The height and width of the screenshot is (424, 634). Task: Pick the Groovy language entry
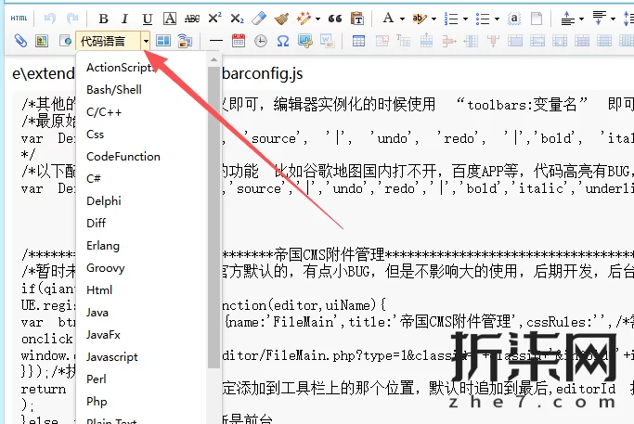[142, 267]
